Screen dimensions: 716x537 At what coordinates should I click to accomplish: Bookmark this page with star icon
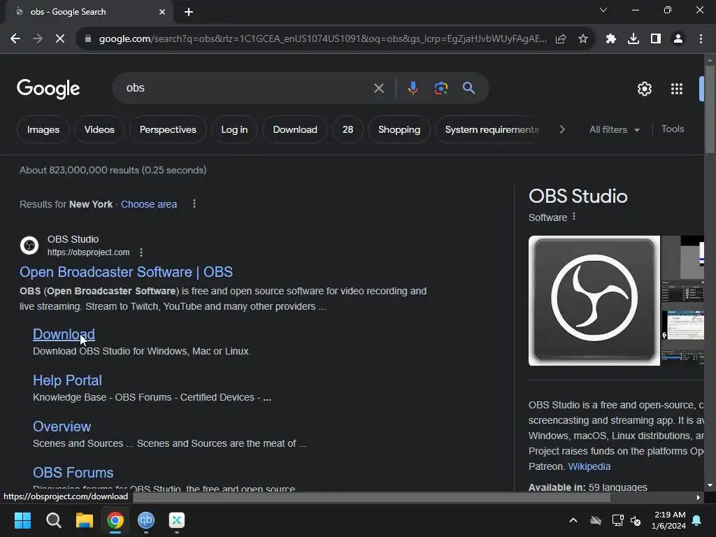583,39
